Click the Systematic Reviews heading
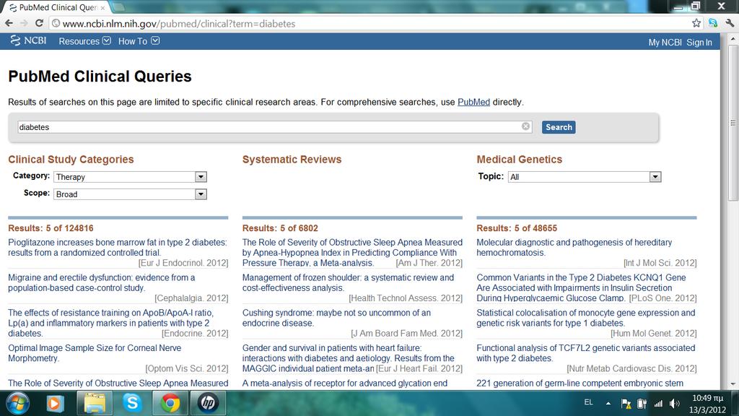Screen dimensions: 739x416 tap(292, 160)
